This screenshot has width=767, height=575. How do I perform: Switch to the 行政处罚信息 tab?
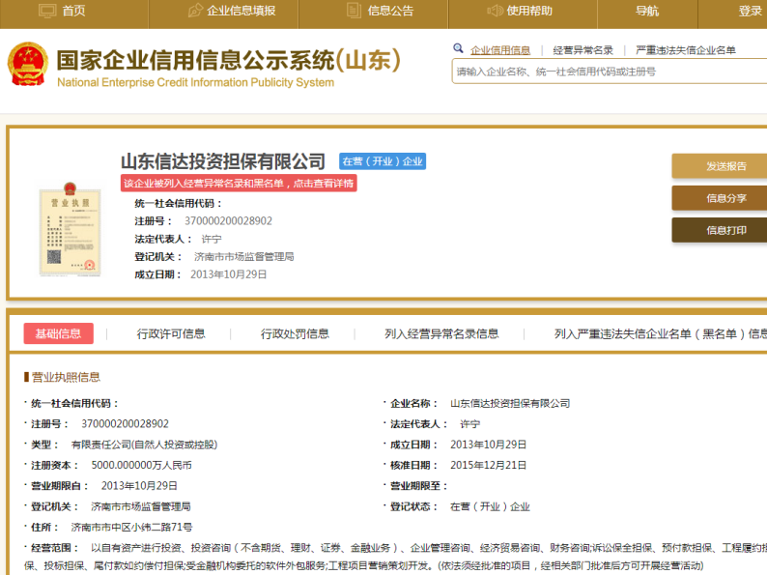point(295,333)
